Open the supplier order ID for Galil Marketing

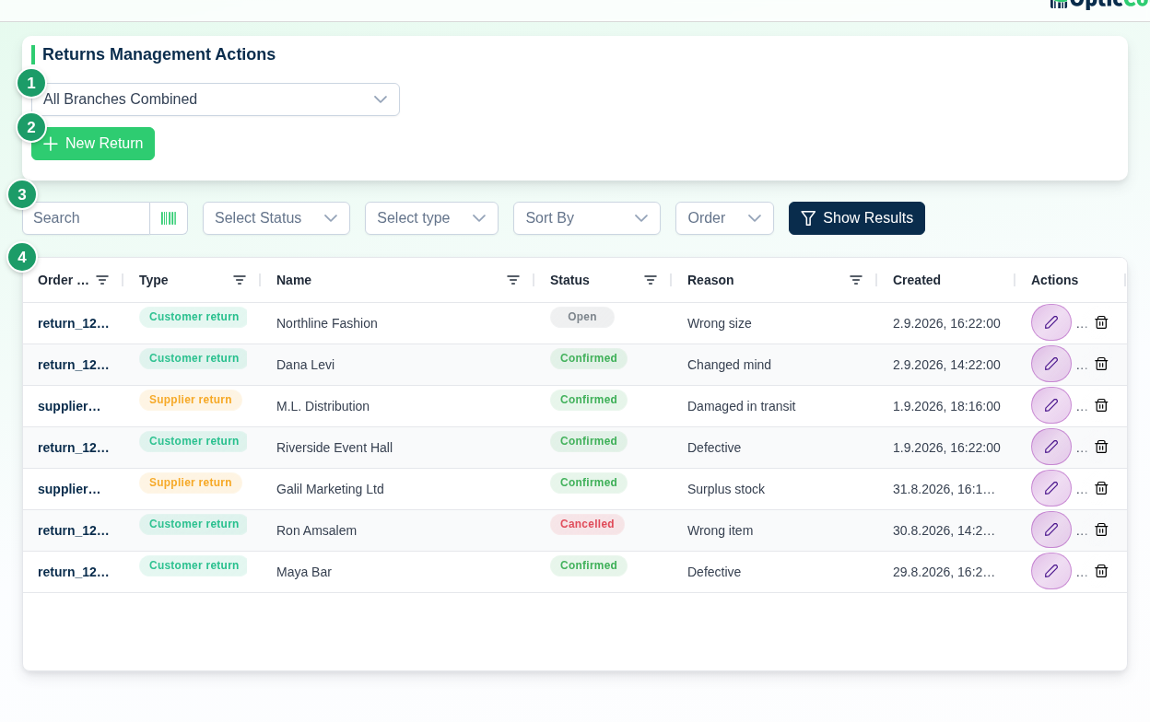point(69,489)
